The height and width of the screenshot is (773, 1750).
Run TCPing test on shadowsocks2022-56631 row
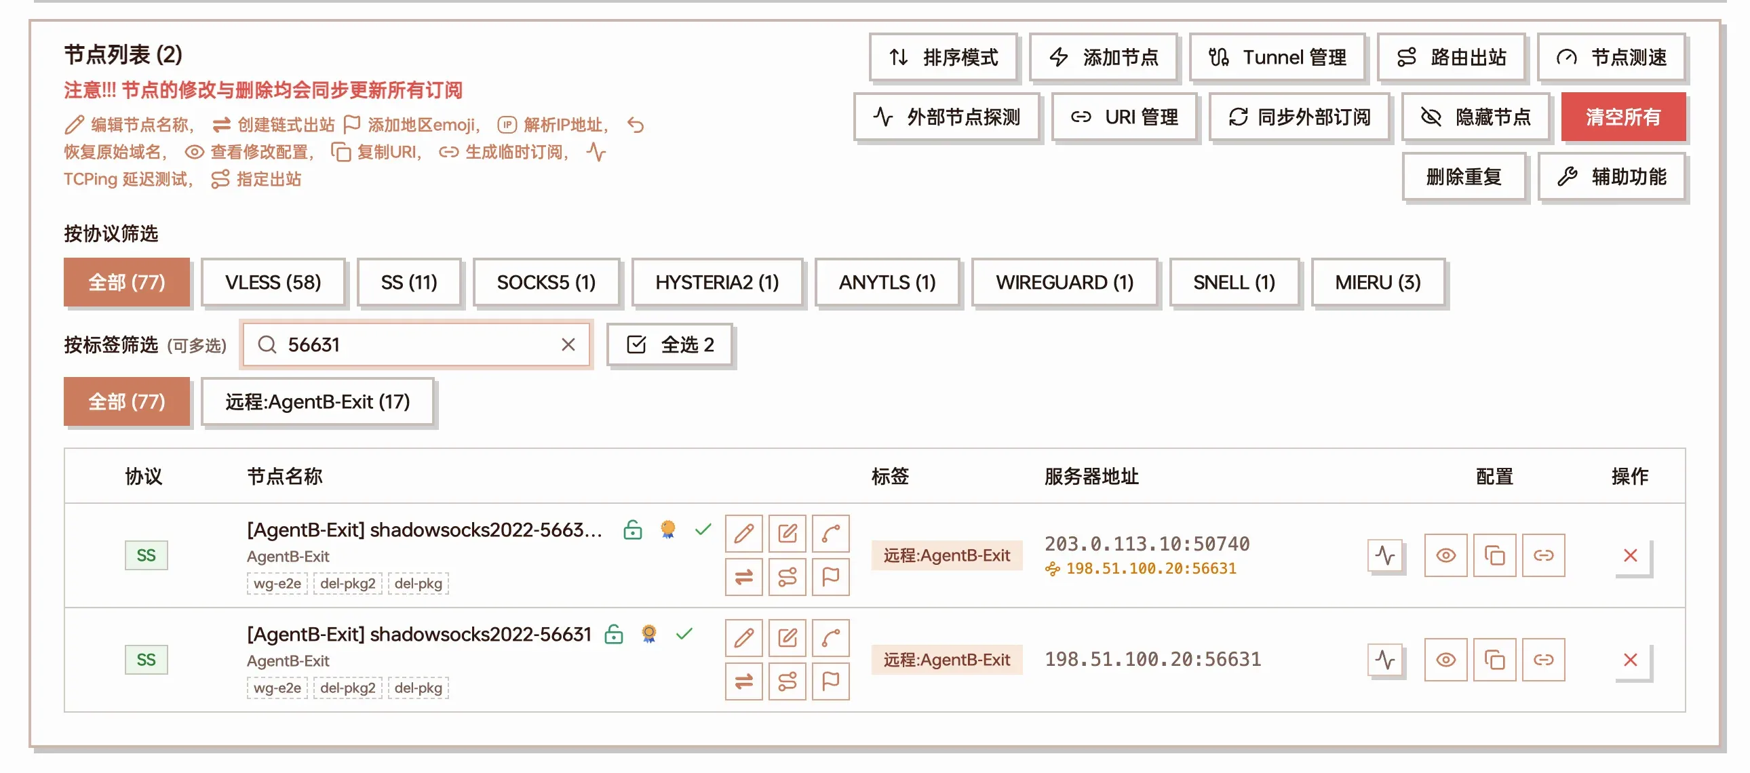(1384, 660)
